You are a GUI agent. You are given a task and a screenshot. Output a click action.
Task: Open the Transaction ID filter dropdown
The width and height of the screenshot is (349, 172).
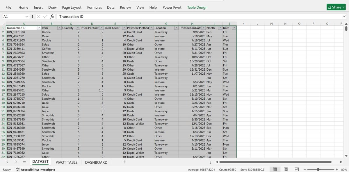tap(39, 28)
